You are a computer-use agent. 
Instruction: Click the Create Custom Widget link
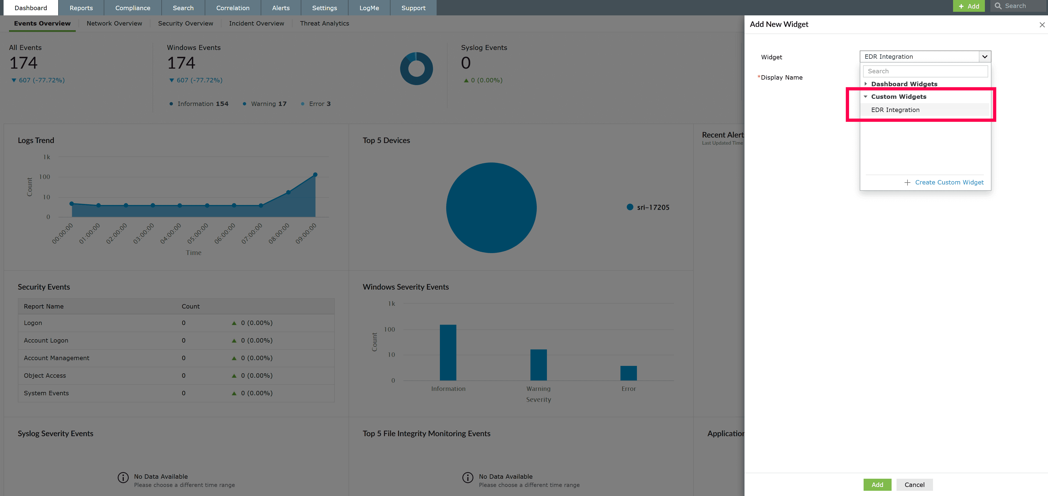coord(949,182)
